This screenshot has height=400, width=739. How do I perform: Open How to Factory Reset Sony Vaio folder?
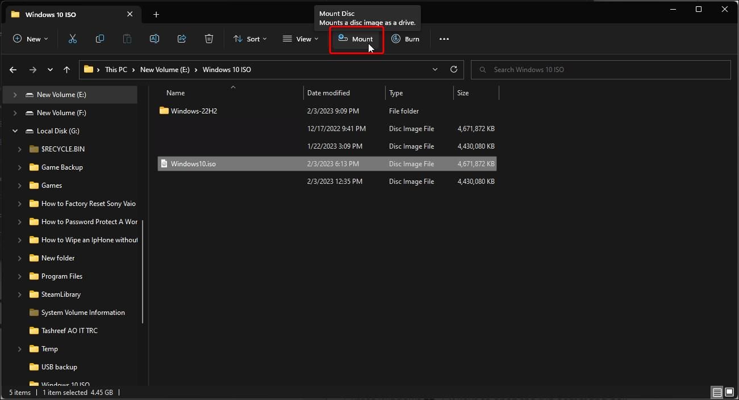(x=89, y=204)
